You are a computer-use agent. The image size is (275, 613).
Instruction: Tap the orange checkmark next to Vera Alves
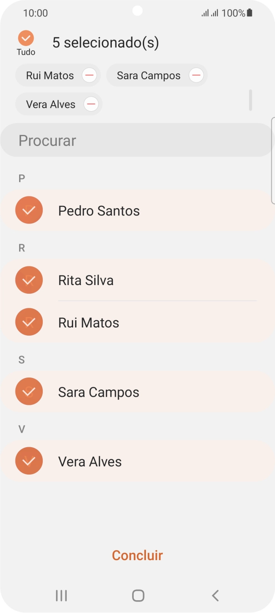tap(29, 461)
